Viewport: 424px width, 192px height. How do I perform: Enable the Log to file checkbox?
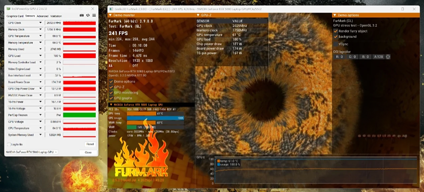(9, 145)
